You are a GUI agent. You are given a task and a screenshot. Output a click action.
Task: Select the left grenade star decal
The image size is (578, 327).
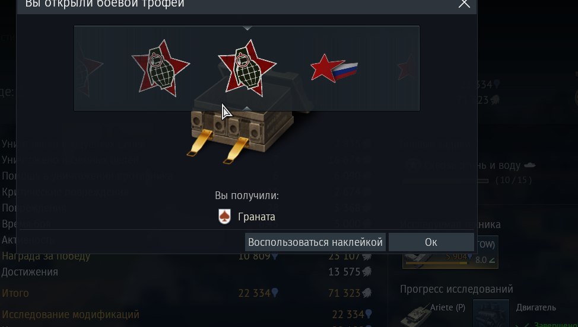(161, 68)
